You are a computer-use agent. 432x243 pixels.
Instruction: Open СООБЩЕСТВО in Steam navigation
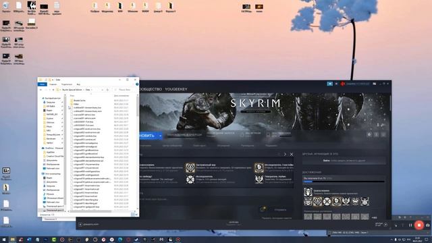pos(151,89)
